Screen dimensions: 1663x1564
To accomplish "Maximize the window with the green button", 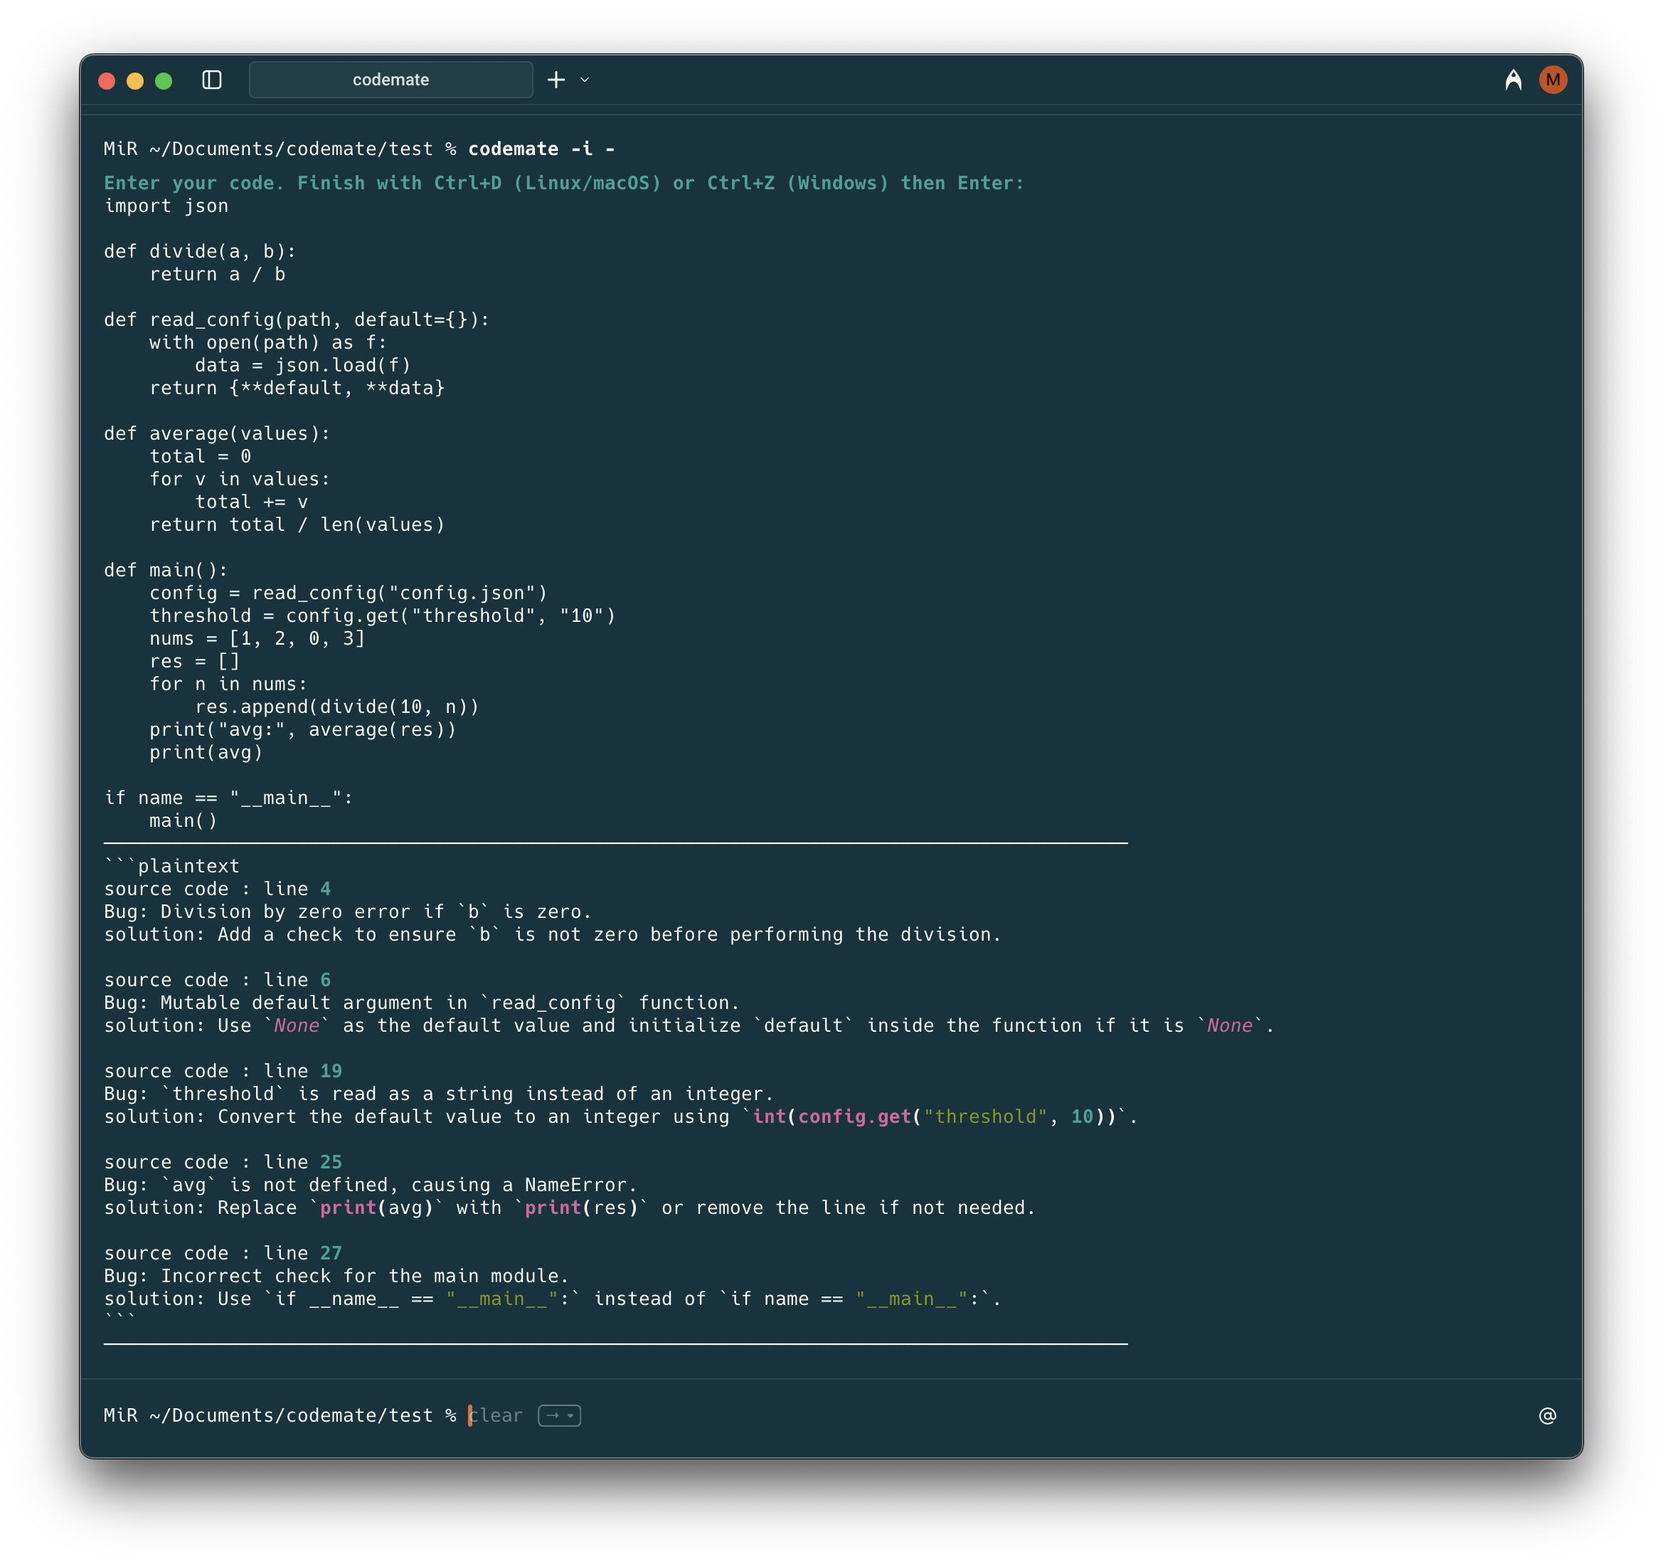I will tap(164, 80).
